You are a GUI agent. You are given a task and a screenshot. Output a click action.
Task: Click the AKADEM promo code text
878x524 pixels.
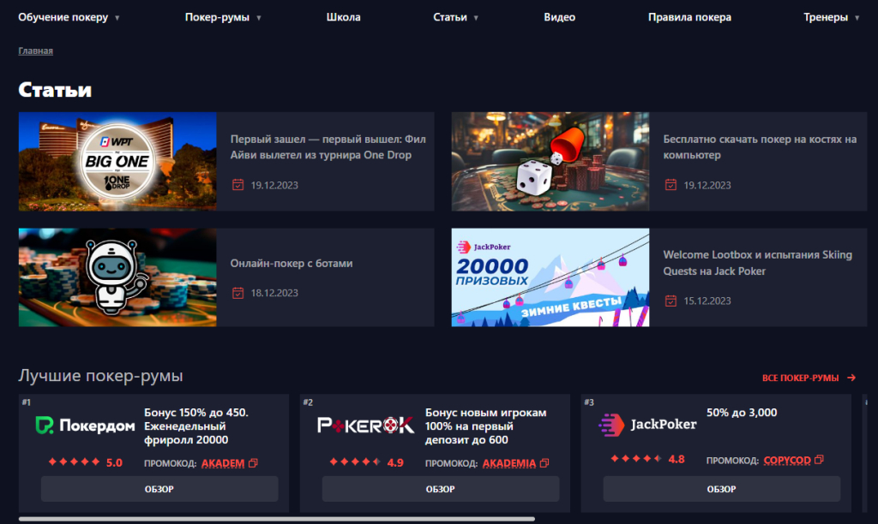coord(223,463)
